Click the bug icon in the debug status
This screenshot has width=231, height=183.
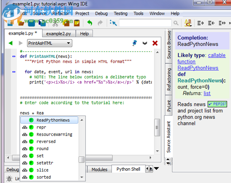pyautogui.click(x=9, y=179)
